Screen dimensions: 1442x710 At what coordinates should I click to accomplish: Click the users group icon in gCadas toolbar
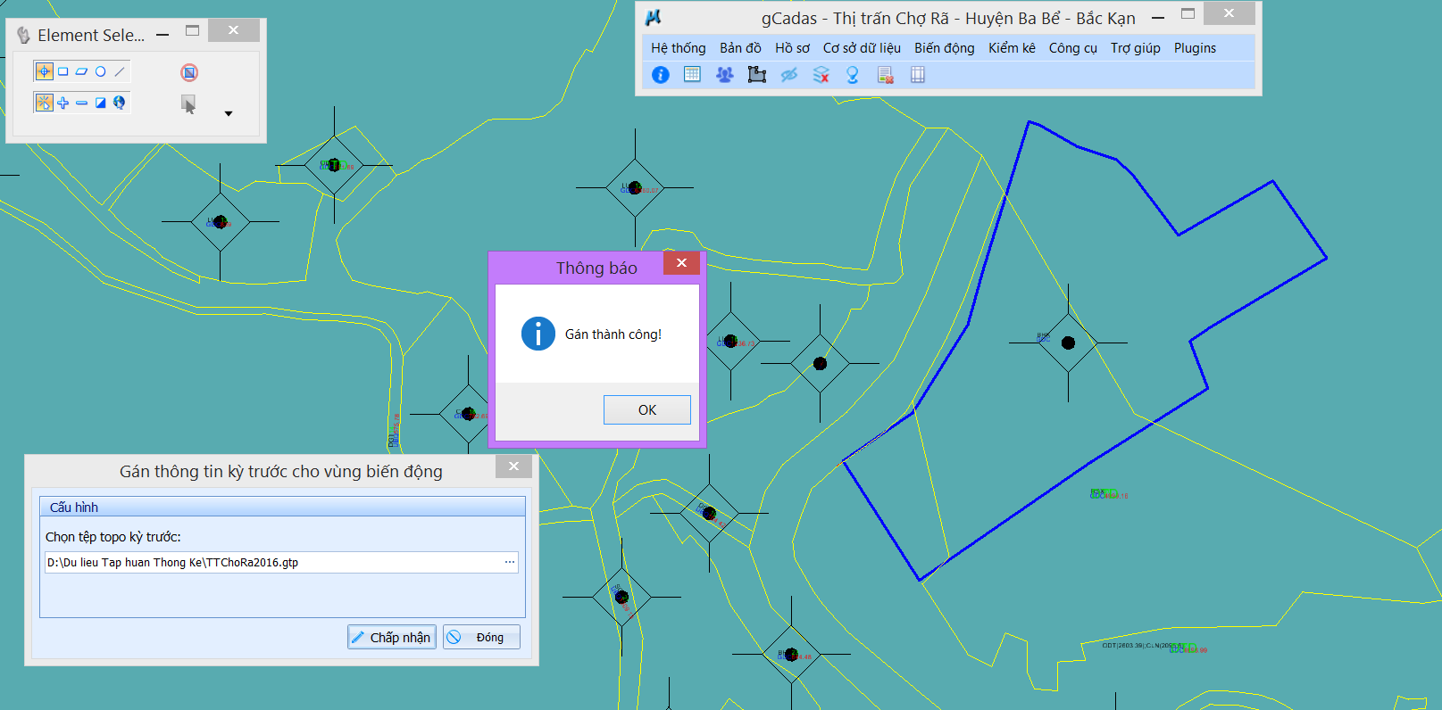[x=724, y=75]
